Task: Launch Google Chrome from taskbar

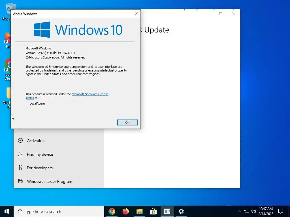Action: (x=112, y=211)
